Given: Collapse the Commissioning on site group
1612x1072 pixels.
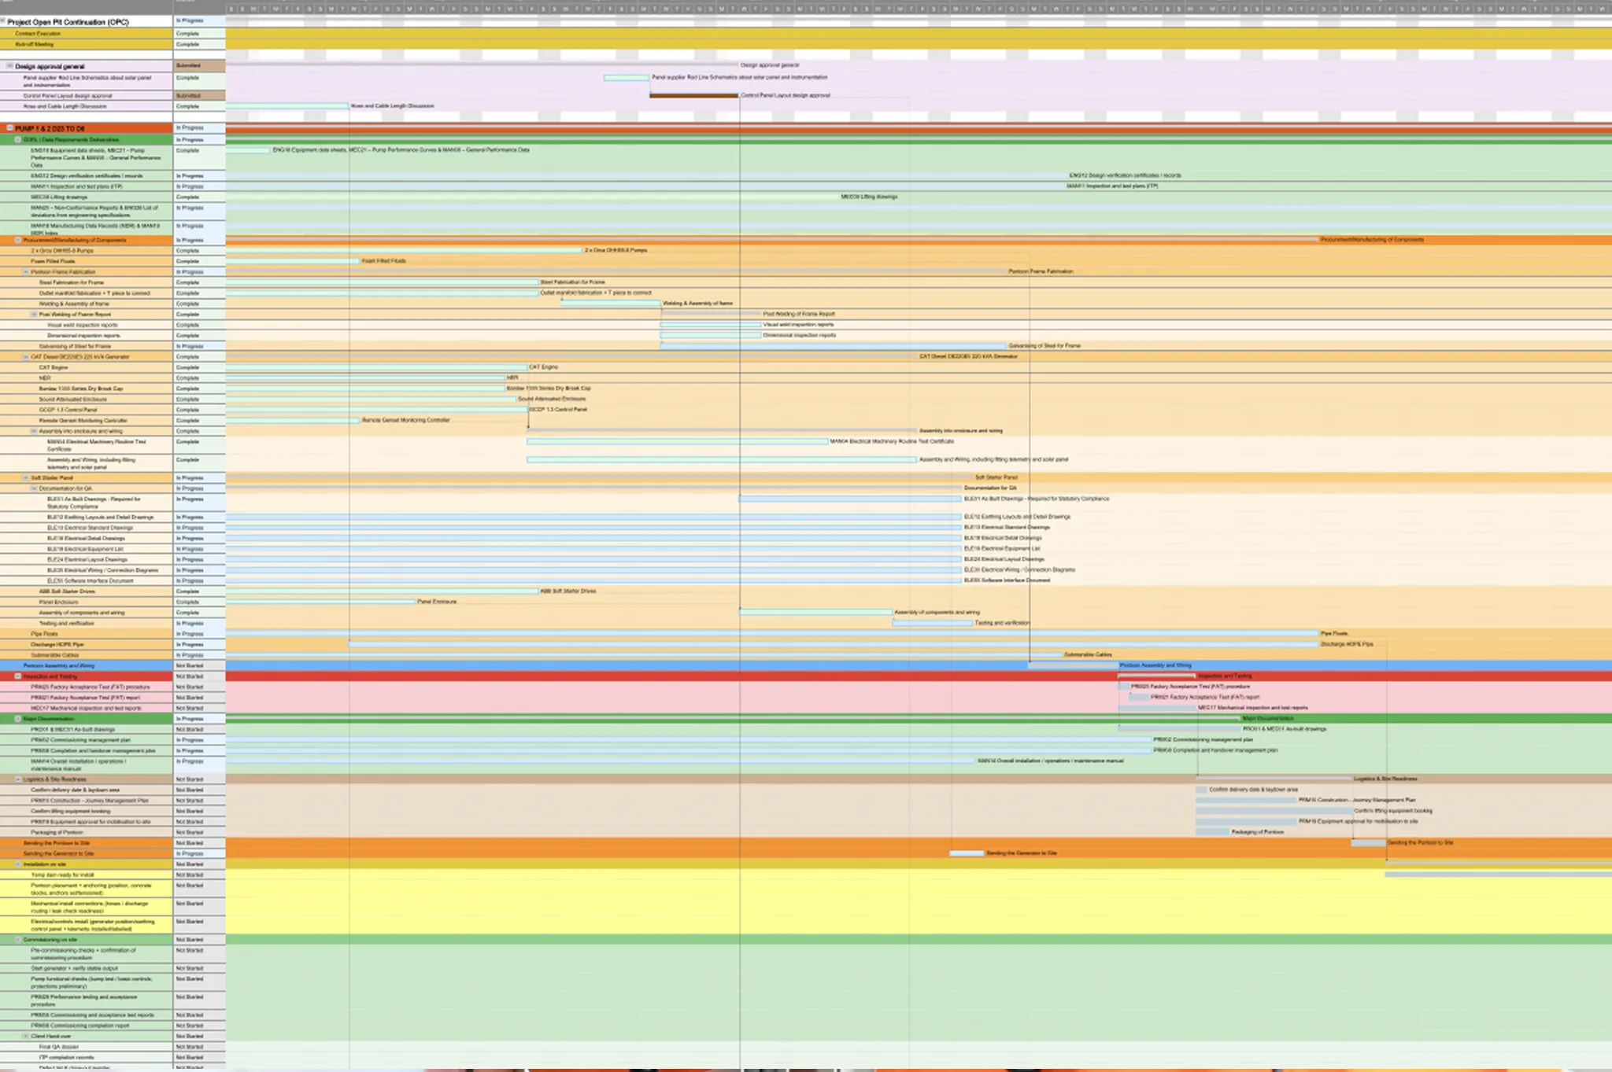Looking at the screenshot, I should pyautogui.click(x=18, y=940).
